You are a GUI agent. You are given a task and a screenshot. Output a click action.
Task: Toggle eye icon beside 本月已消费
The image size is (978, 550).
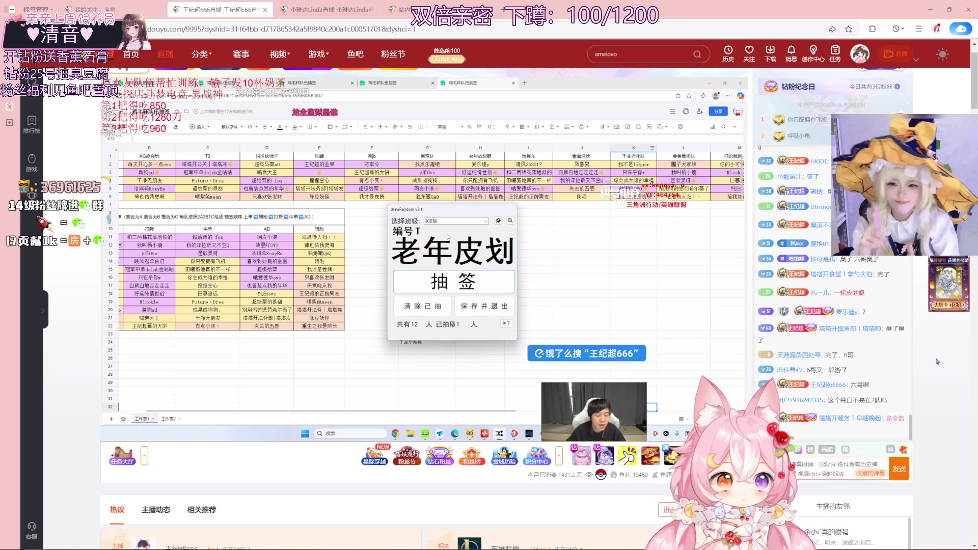[x=589, y=474]
